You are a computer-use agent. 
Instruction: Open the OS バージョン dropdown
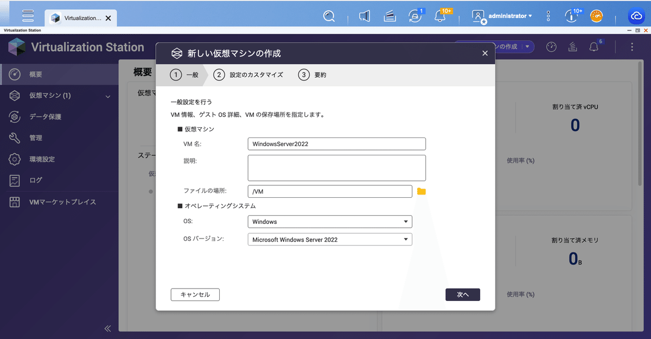330,240
